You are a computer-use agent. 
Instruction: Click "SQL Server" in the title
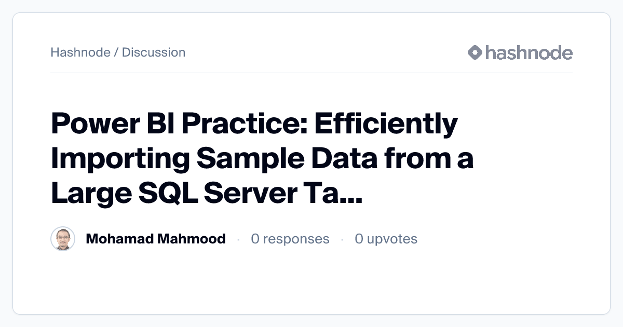tap(222, 192)
